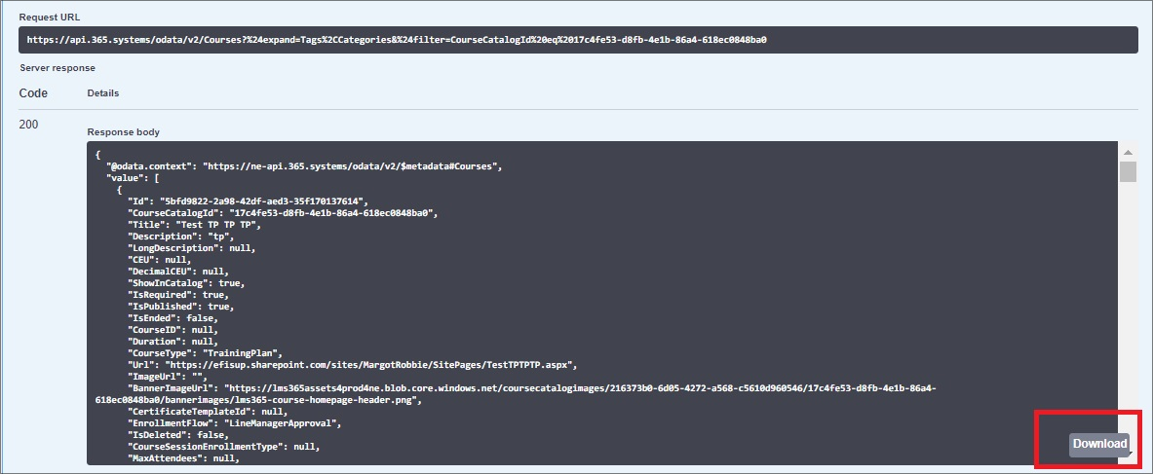Click the "Id" GUID line in response
The width and height of the screenshot is (1153, 474).
(x=249, y=201)
